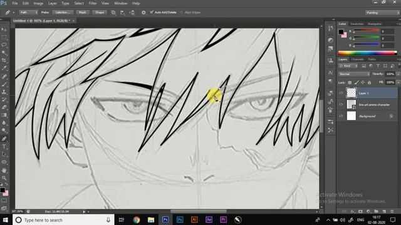Select the History Brush tool
The image size is (401, 225).
pyautogui.click(x=4, y=99)
